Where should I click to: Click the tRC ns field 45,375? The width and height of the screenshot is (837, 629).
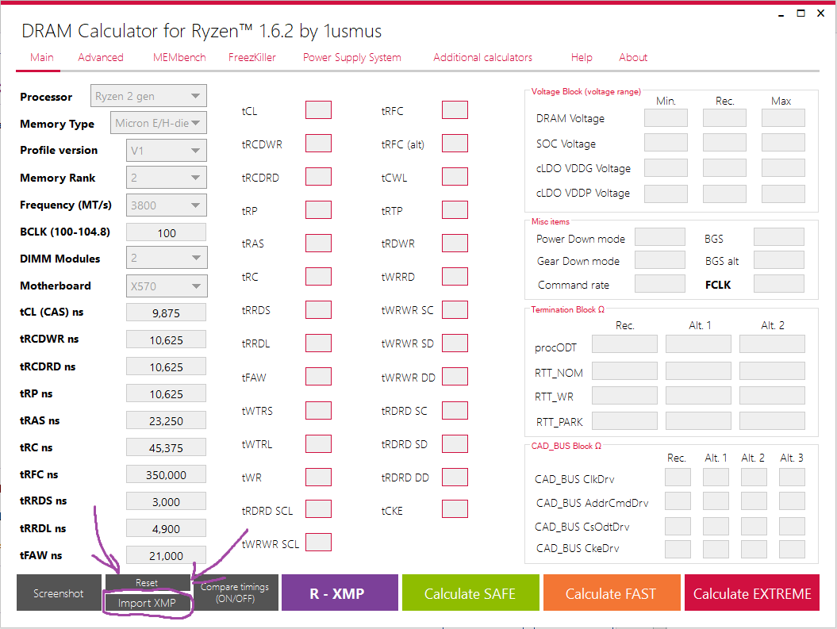tap(166, 447)
